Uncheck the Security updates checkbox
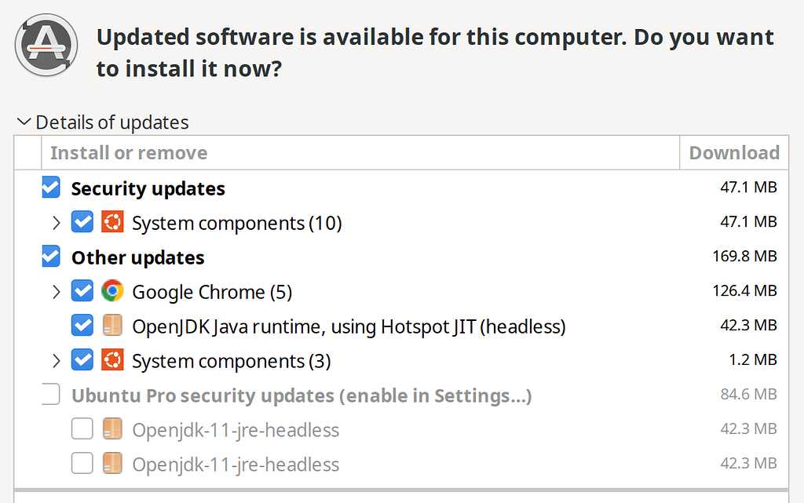The image size is (804, 503). click(x=51, y=188)
